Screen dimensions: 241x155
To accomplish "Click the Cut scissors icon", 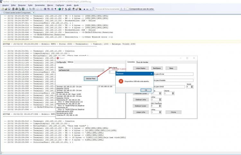I will (27, 9).
